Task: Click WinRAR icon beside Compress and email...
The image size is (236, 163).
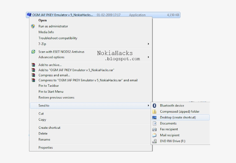Action: (x=33, y=75)
